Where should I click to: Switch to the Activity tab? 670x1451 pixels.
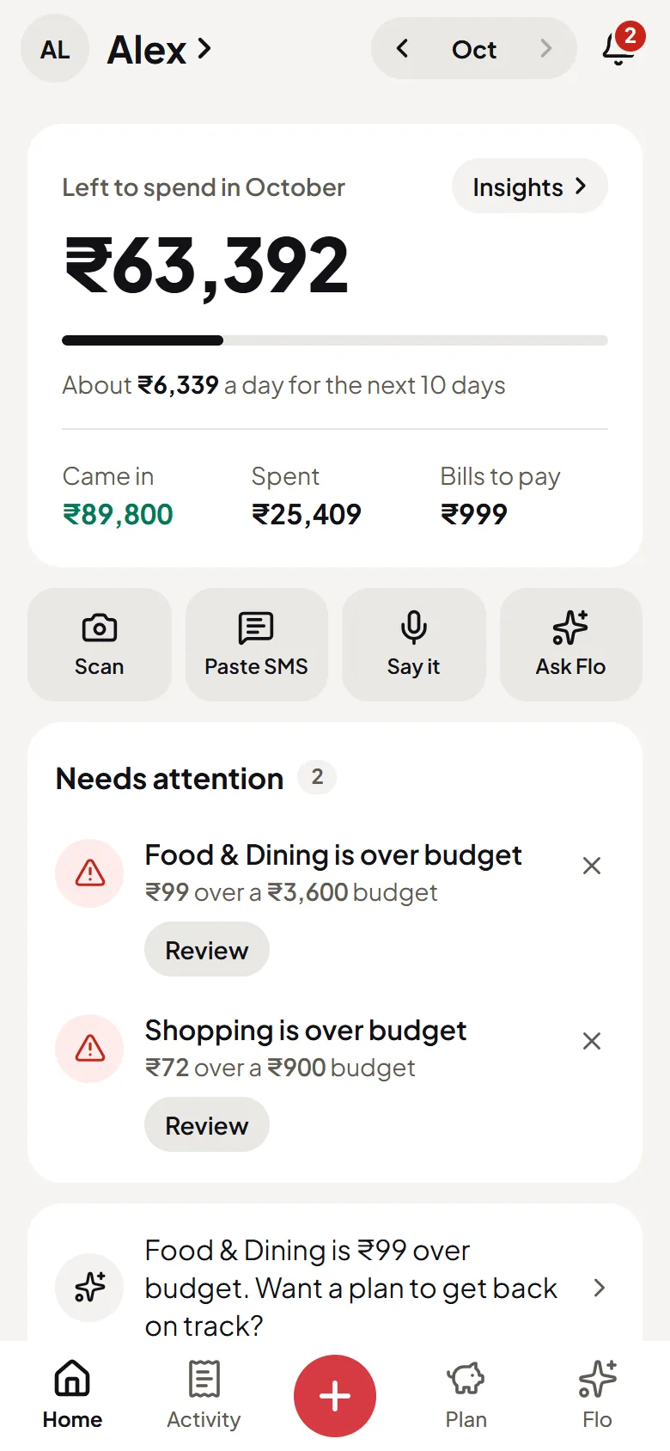coord(204,1396)
